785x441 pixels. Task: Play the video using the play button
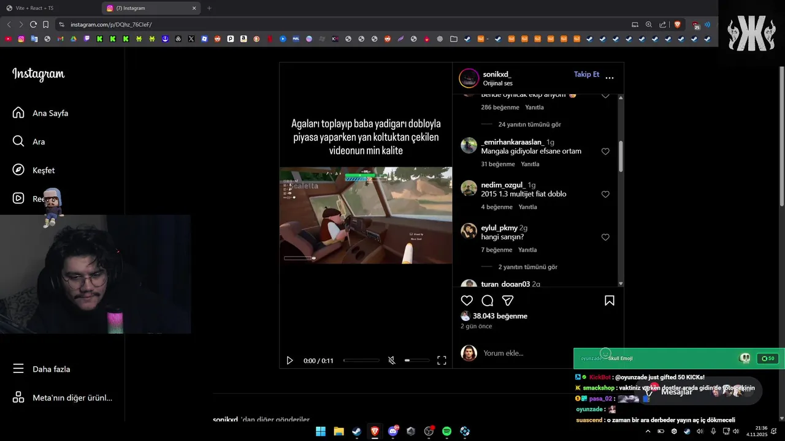pos(289,361)
